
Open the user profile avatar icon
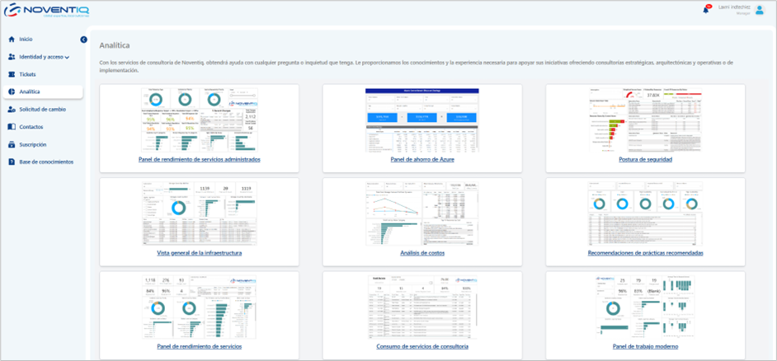click(760, 9)
